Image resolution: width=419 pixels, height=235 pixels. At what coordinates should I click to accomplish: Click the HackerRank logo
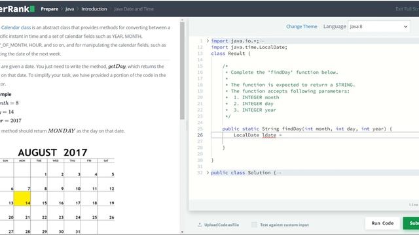click(x=17, y=8)
